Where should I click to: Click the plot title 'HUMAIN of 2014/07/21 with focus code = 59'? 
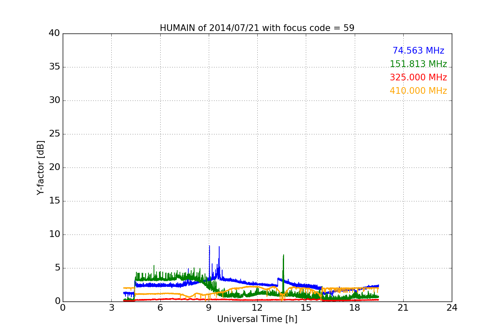(257, 28)
